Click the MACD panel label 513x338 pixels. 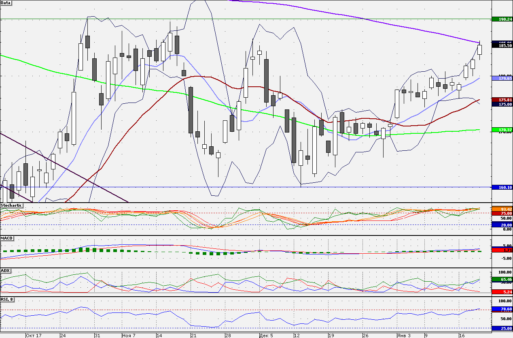6,238
